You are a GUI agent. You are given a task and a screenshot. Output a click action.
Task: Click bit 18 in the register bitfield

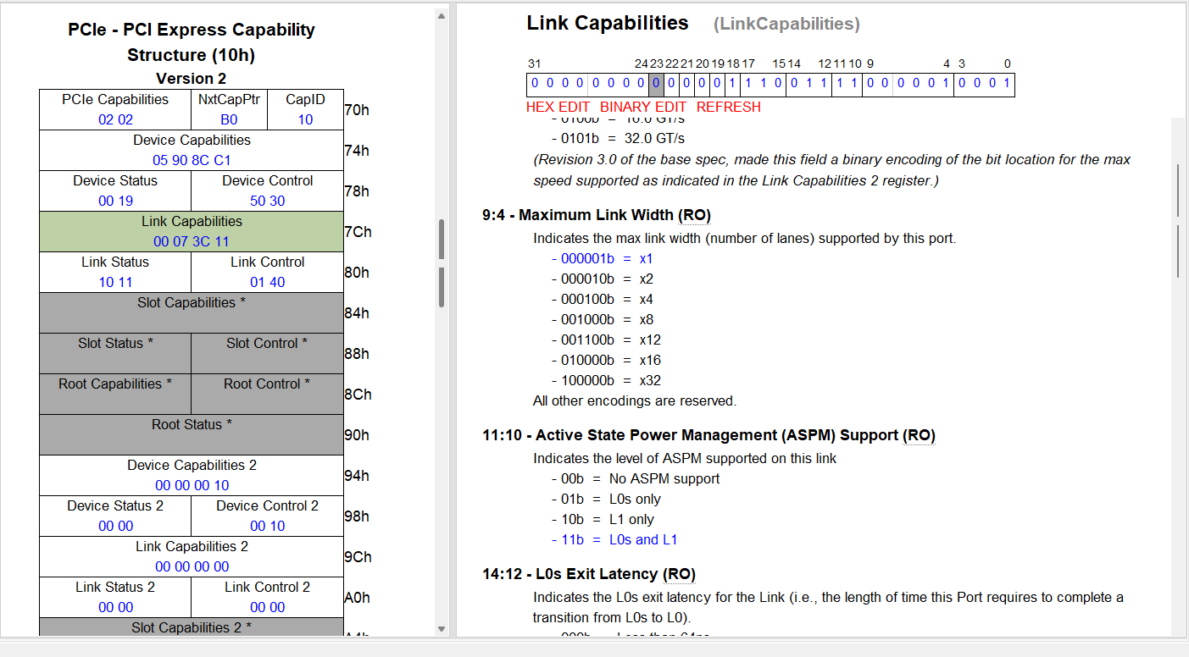[x=732, y=85]
